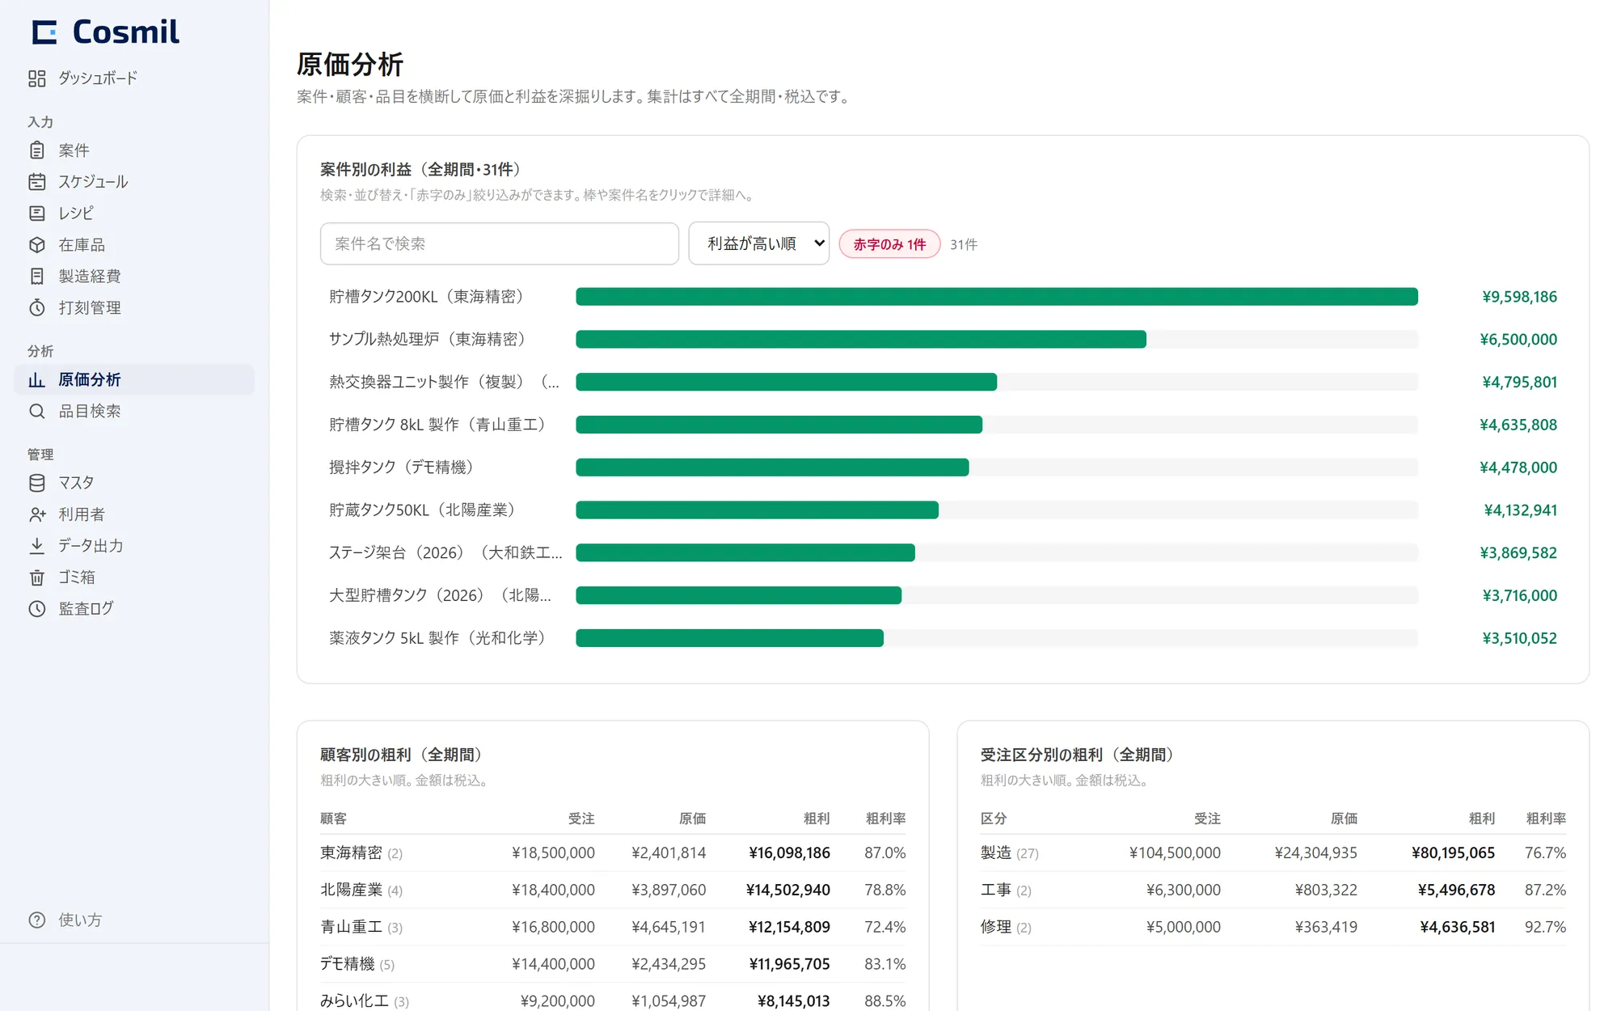Open project 薬液タンク 5kL 製作（光和化学）
The image size is (1617, 1011).
tap(438, 638)
